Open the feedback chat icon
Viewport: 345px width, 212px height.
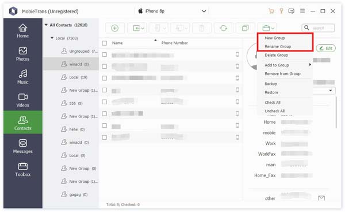pos(292,11)
